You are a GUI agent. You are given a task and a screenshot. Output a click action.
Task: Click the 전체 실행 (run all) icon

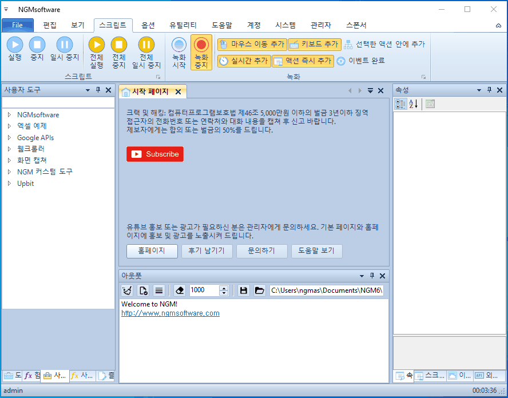(97, 45)
